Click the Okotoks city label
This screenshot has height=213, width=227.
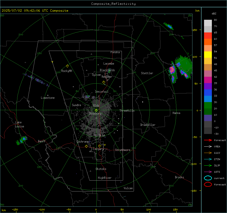101,169
